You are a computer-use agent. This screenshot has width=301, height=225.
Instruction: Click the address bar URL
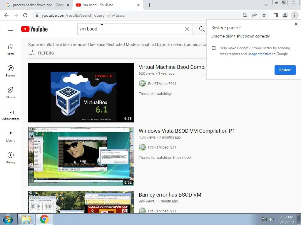[83, 15]
